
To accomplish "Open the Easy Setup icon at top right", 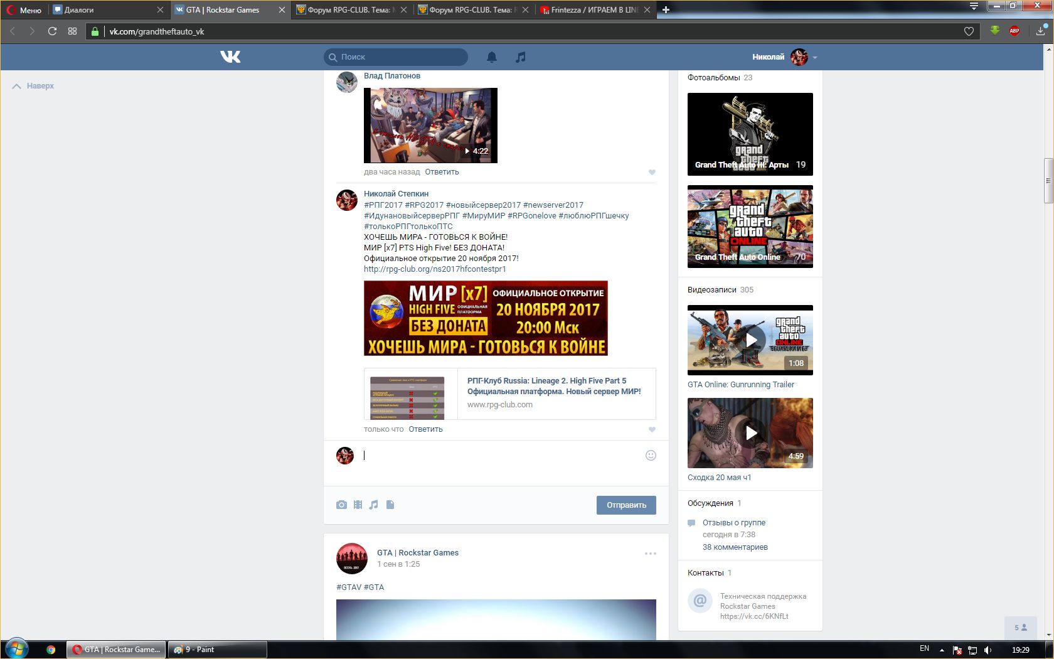I will tap(974, 6).
